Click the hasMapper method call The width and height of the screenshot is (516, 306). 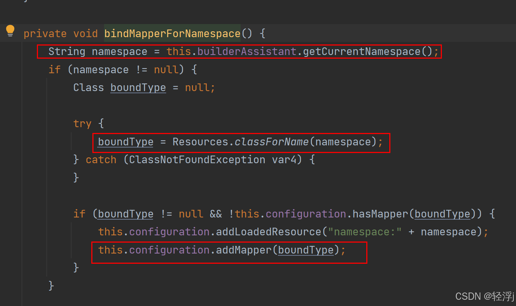click(380, 214)
